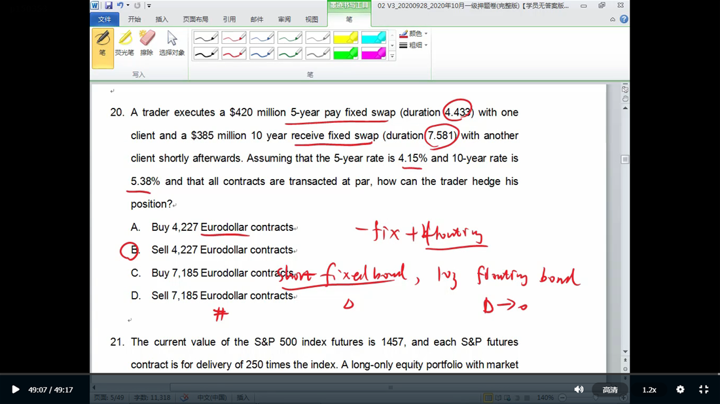This screenshot has width=720, height=404.
Task: Click the vertical scrollbar thumb
Action: point(625,160)
